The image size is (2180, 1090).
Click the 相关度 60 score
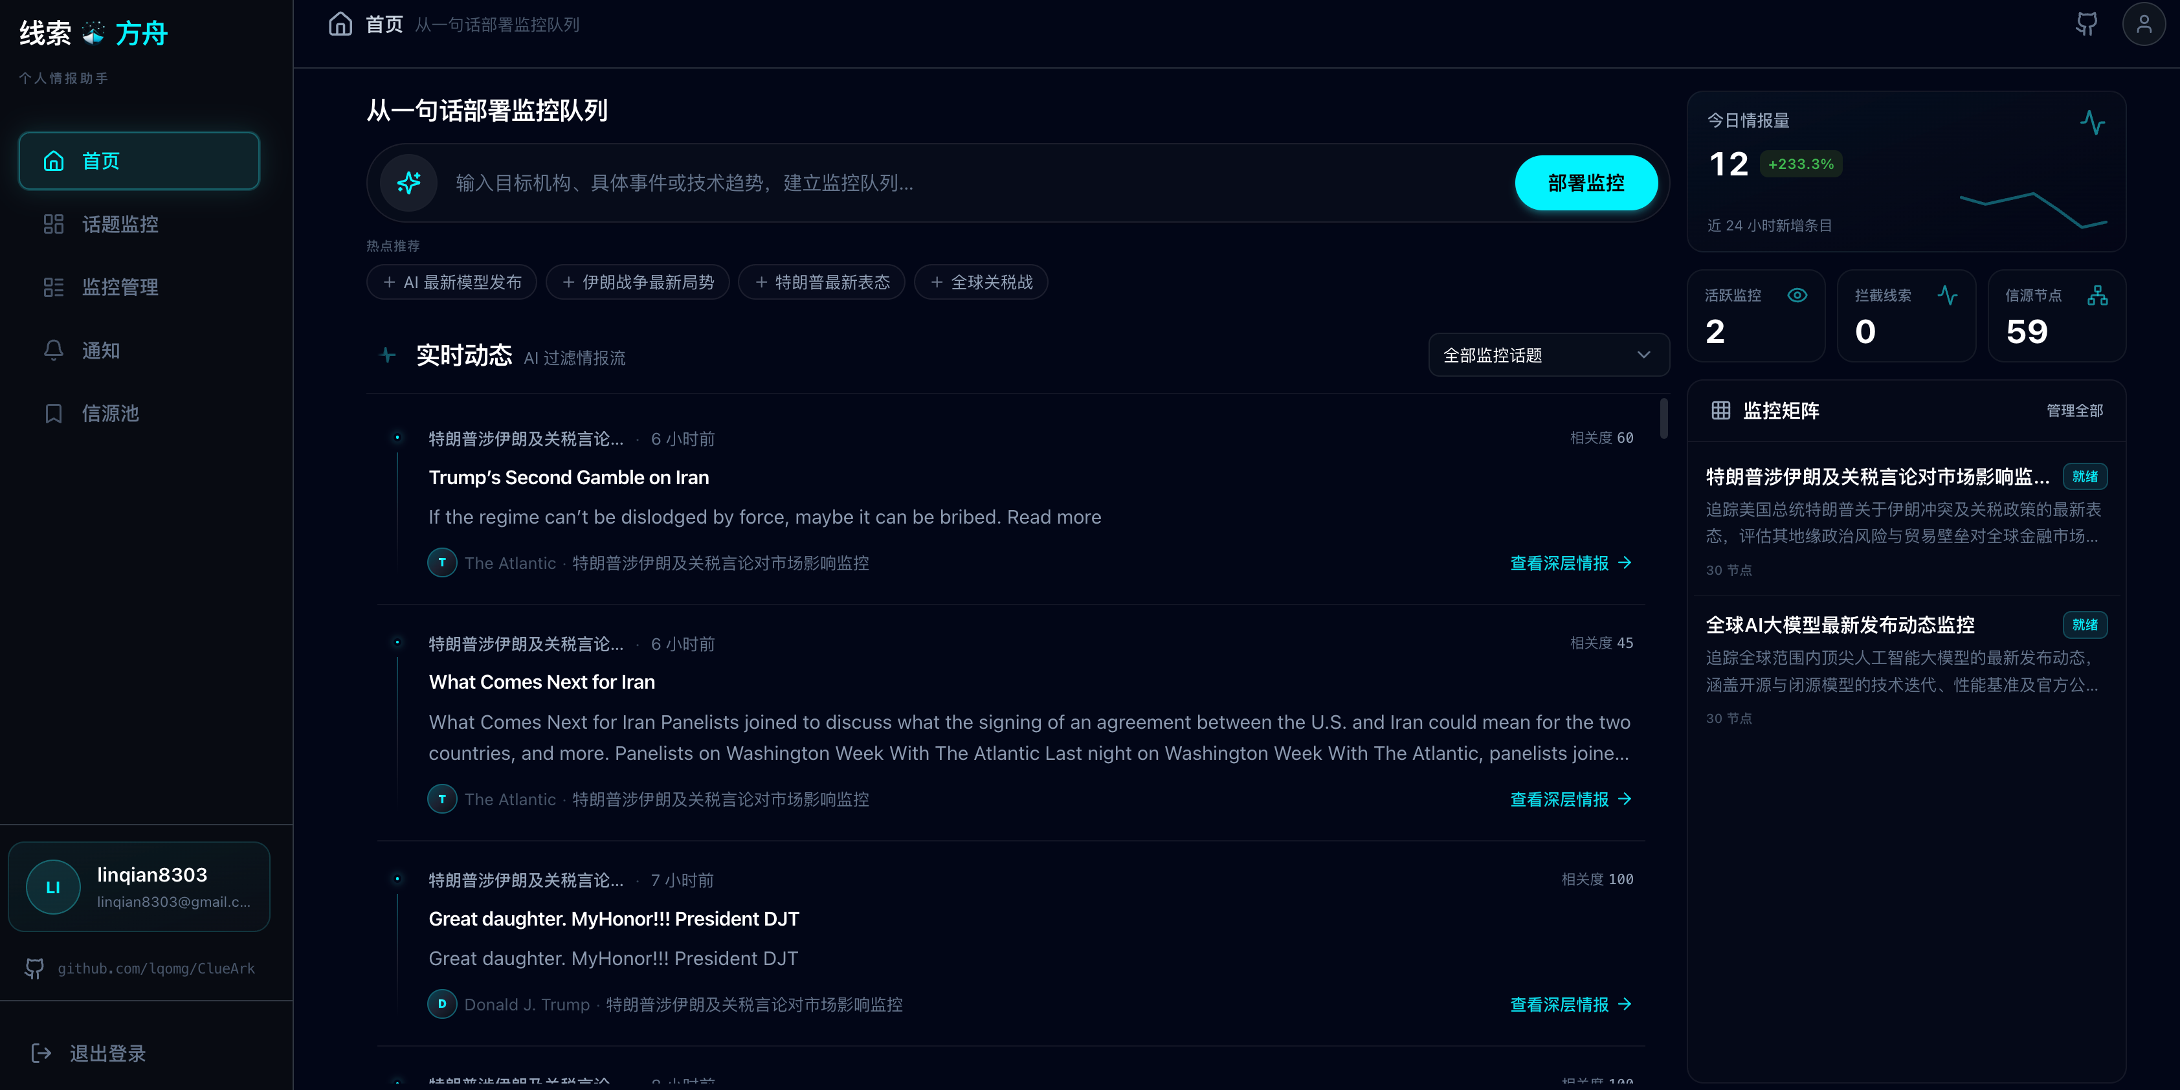pyautogui.click(x=1601, y=438)
